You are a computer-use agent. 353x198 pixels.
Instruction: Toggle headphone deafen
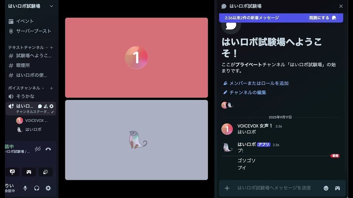(x=37, y=188)
